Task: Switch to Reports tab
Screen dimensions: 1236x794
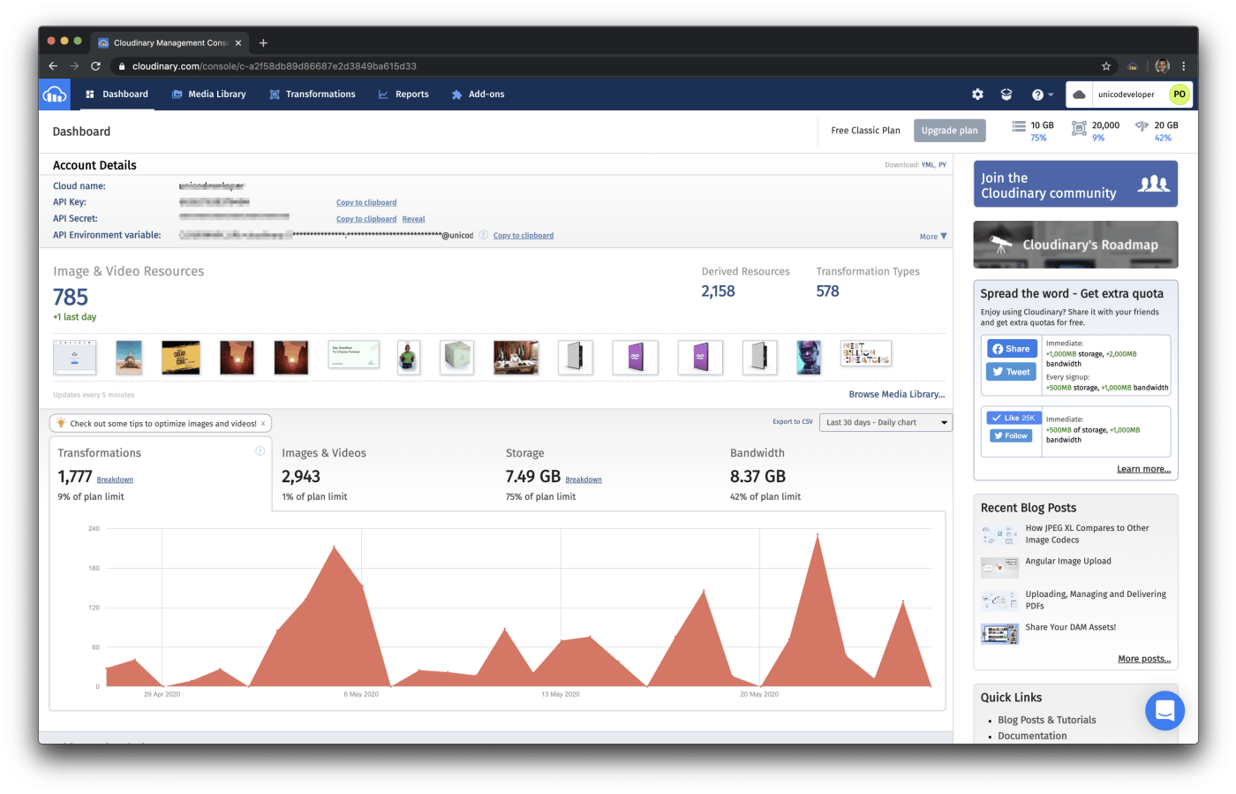Action: click(x=403, y=95)
